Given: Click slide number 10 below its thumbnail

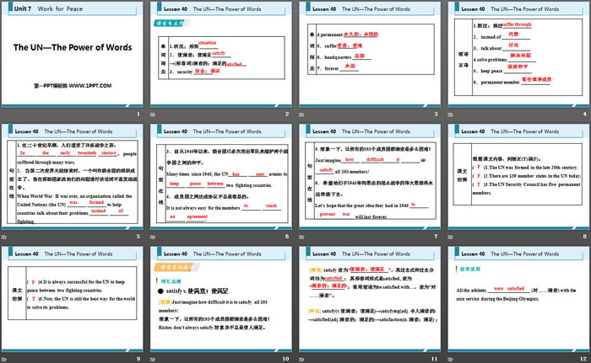Looking at the screenshot, I should click(285, 359).
